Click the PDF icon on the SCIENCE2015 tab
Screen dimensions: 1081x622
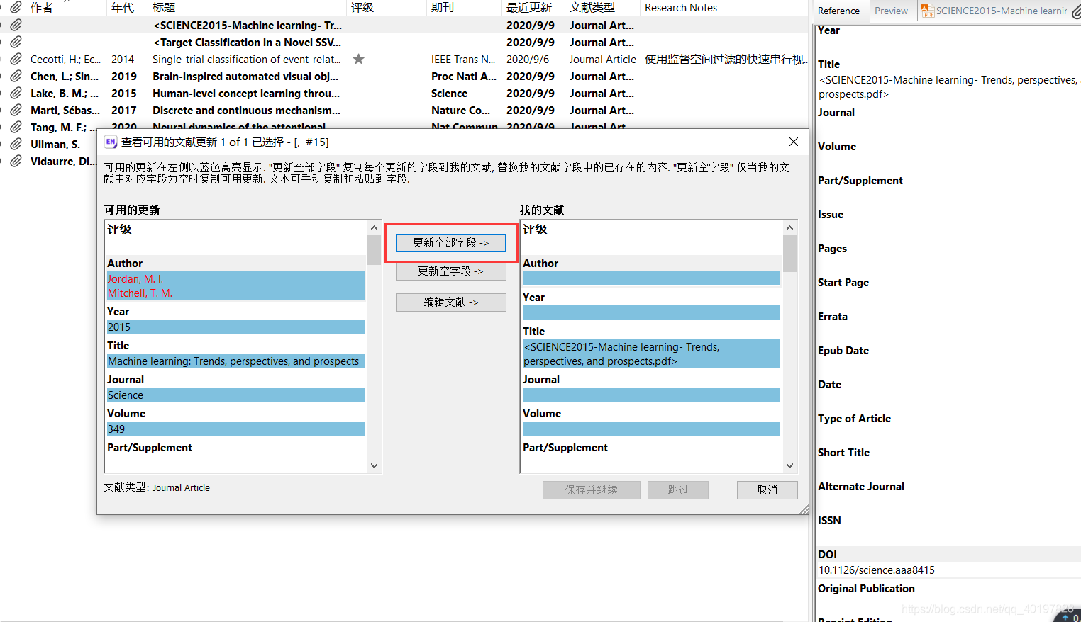927,11
